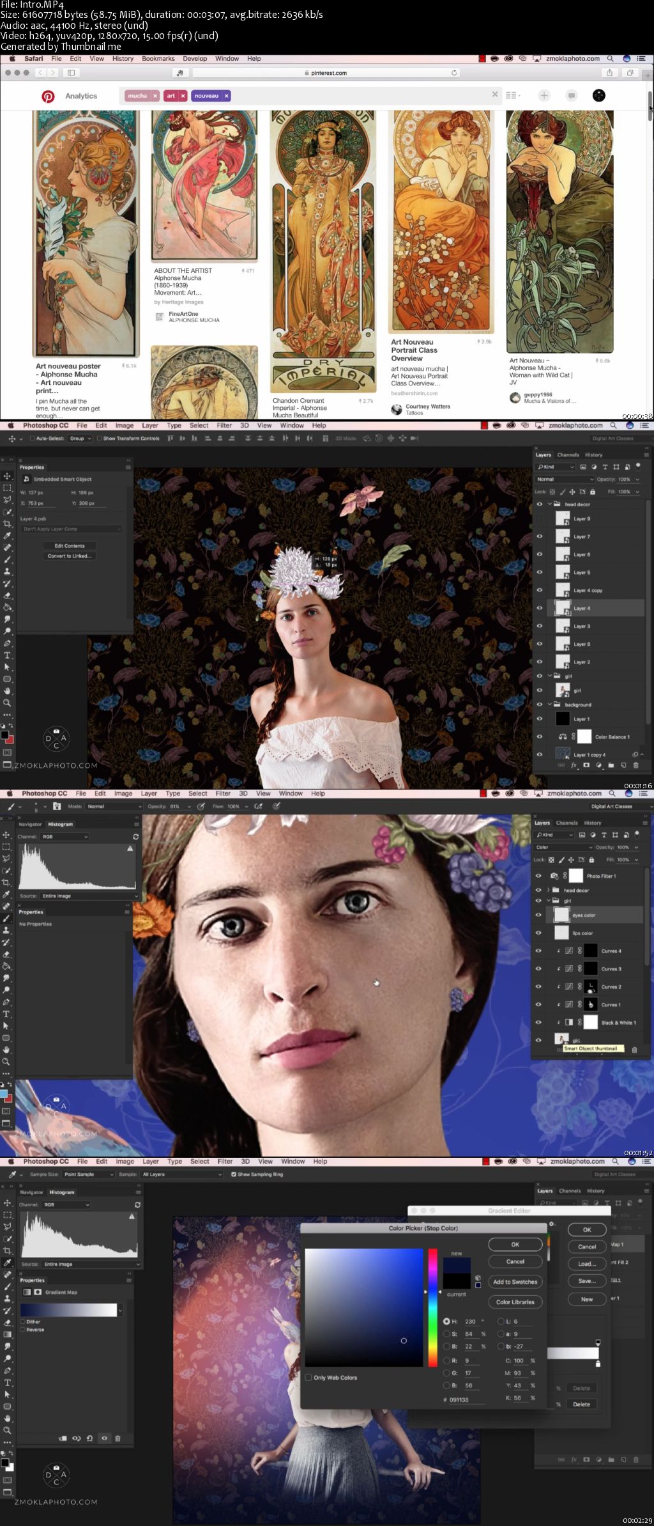Click the trash icon in the eyes color Layers panel
The height and width of the screenshot is (1526, 654).
click(x=634, y=1050)
